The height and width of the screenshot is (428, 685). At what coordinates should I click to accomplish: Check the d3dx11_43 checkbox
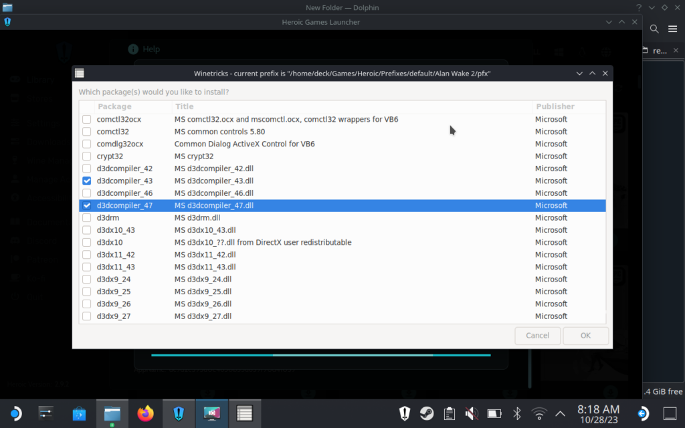[86, 267]
